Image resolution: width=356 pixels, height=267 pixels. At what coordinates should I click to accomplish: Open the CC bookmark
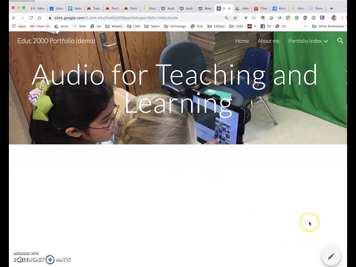280,26
